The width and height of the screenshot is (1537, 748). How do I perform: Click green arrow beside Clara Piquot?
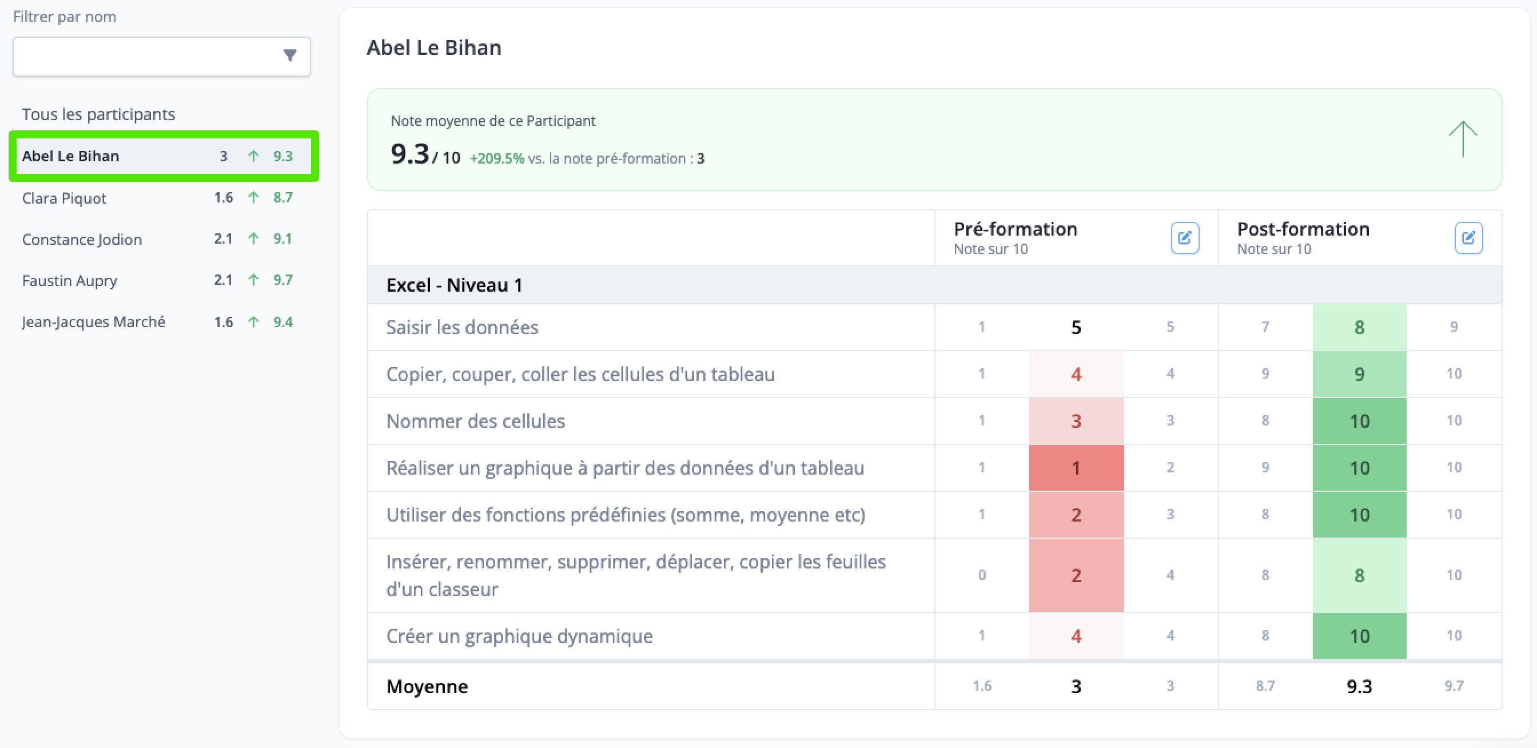pos(253,197)
